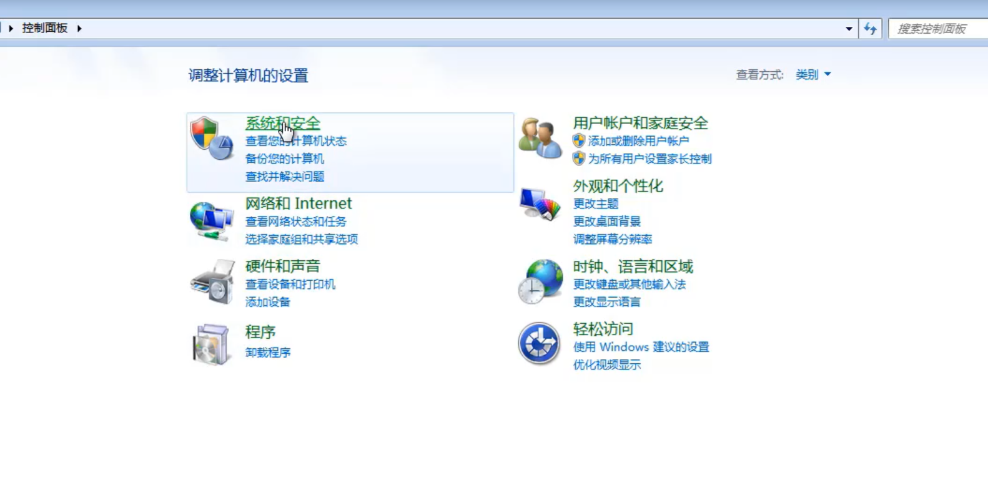Open the 轻松访问 category heading
This screenshot has width=988, height=488.
(x=603, y=329)
